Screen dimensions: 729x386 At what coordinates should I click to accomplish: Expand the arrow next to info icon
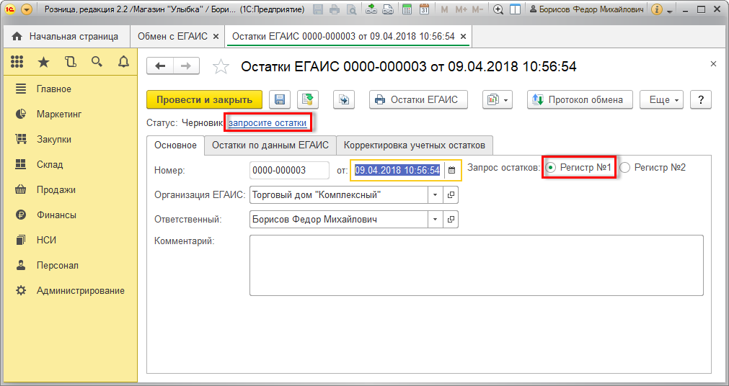670,11
